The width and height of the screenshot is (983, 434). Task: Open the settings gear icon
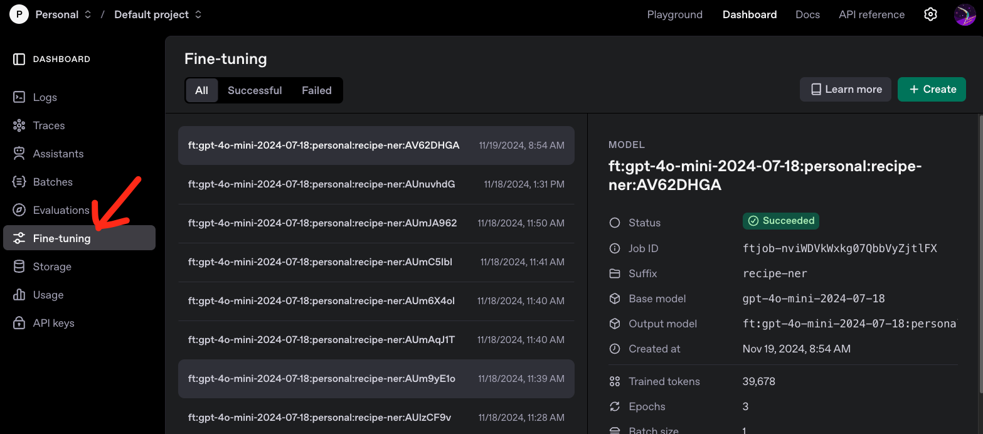click(x=930, y=14)
